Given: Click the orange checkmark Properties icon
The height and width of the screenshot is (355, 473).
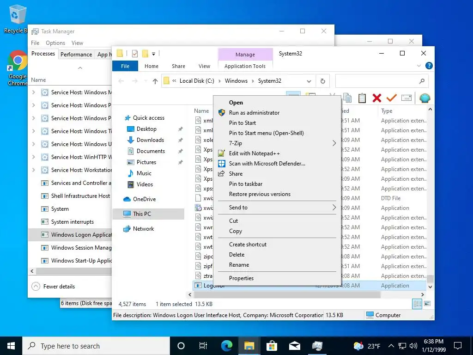Looking at the screenshot, I should 392,98.
